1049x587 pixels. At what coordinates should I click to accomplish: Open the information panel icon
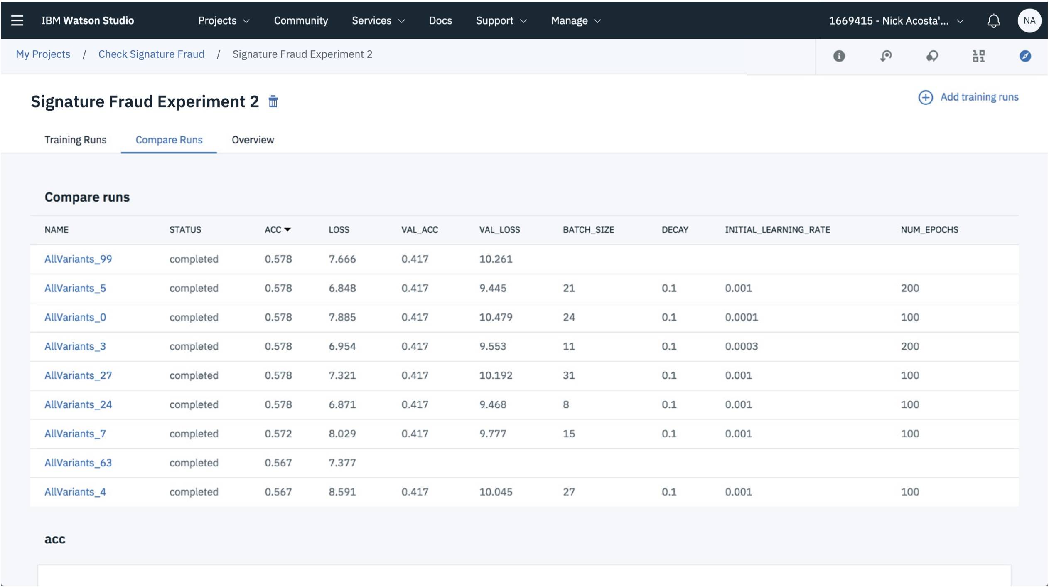[839, 56]
